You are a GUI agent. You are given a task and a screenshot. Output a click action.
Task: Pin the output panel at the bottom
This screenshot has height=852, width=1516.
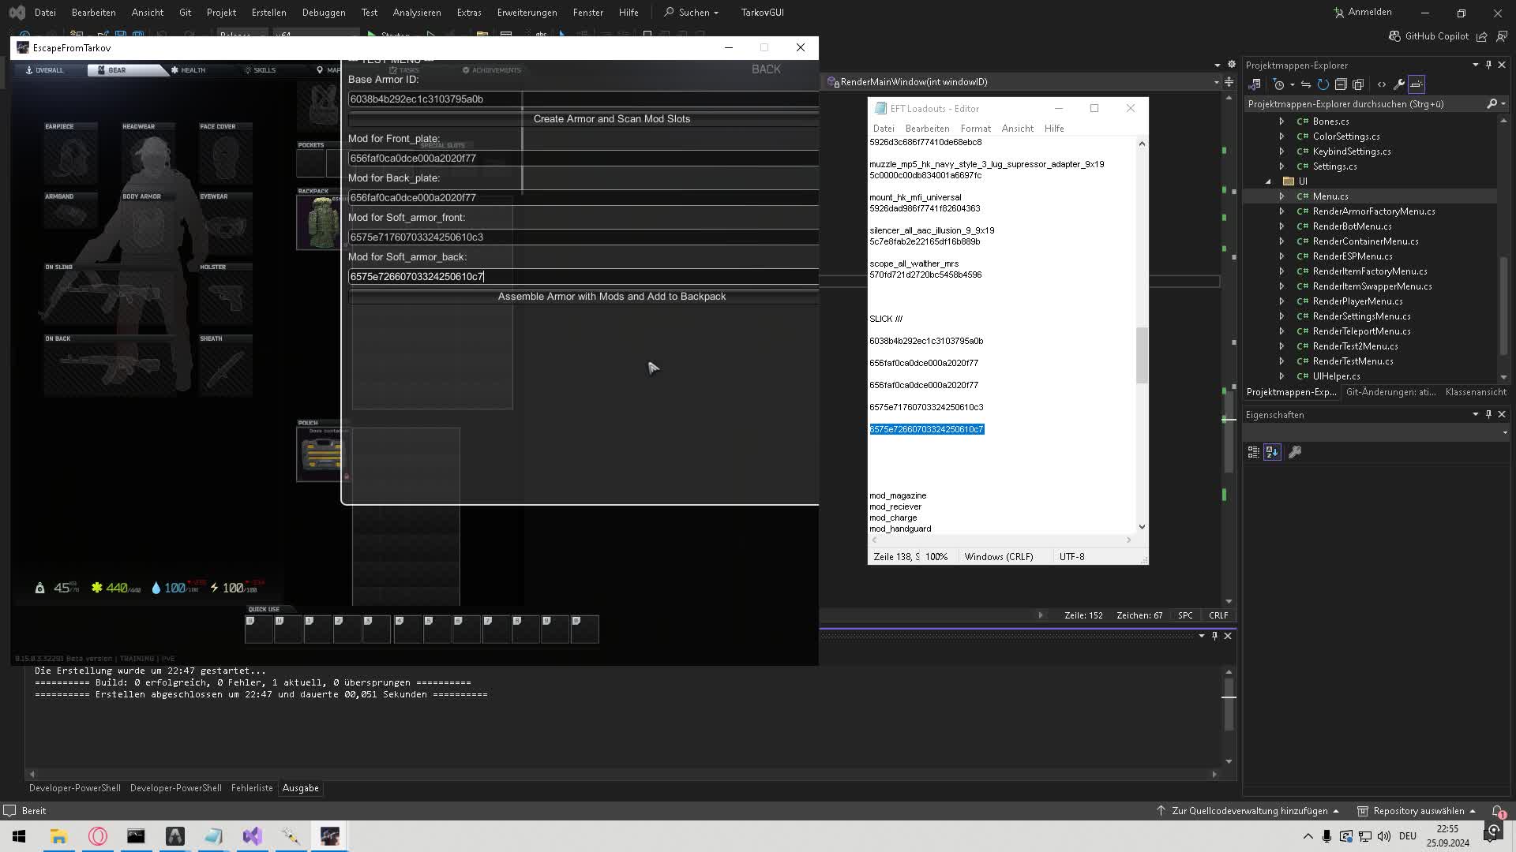tap(1214, 636)
